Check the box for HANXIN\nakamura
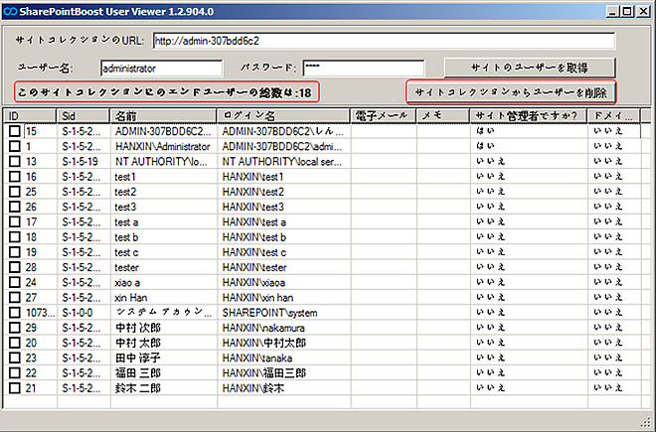Screen dimensions: 656x432 tap(15, 328)
